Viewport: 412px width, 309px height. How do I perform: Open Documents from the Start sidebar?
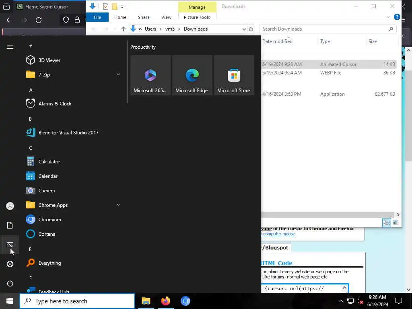click(x=10, y=225)
